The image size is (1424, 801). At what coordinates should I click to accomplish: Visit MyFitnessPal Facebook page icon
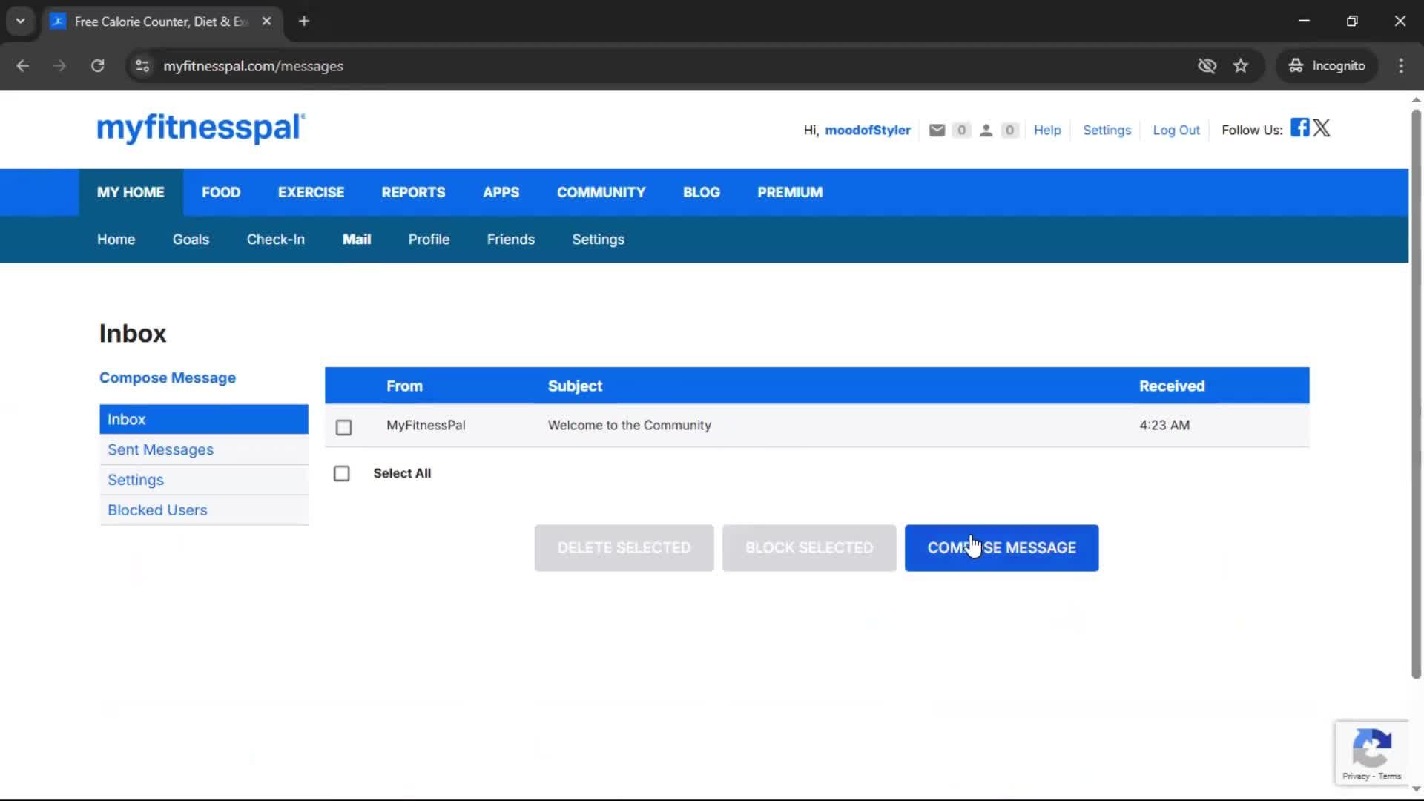click(x=1299, y=128)
